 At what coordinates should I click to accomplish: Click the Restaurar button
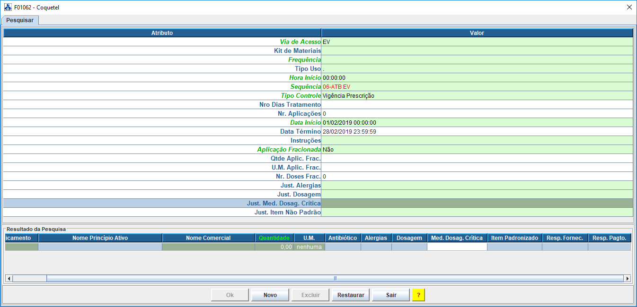tap(351, 295)
